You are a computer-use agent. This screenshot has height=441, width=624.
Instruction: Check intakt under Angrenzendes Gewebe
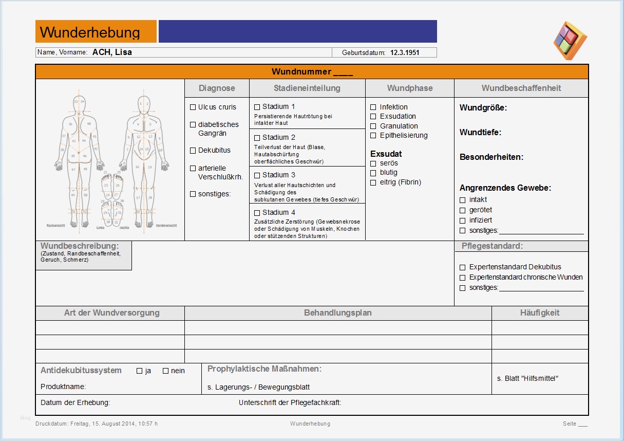462,200
